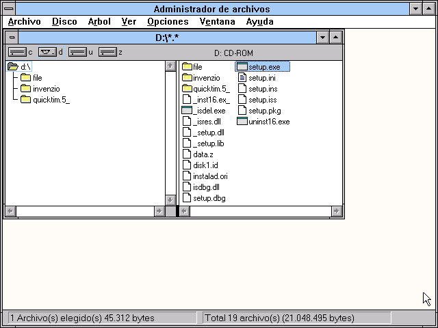This screenshot has height=328, width=438.
Task: Open the Ayuda menu
Action: coord(260,21)
